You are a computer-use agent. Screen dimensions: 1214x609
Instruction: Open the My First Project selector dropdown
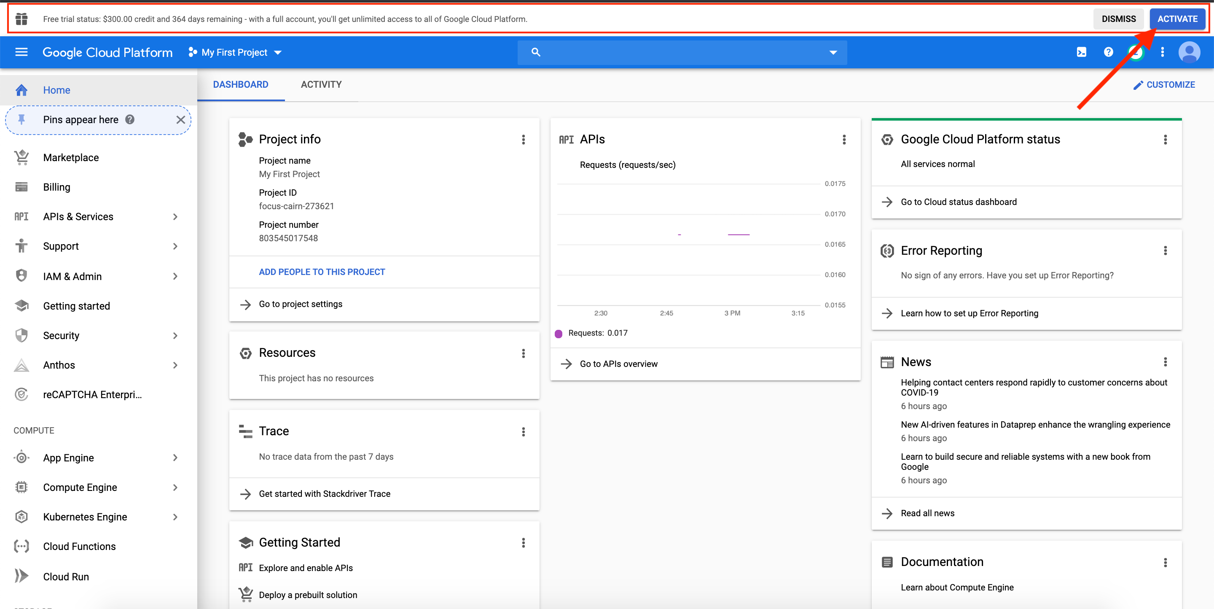coord(235,52)
